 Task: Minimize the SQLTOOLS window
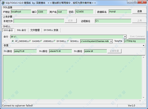tap(130, 2)
